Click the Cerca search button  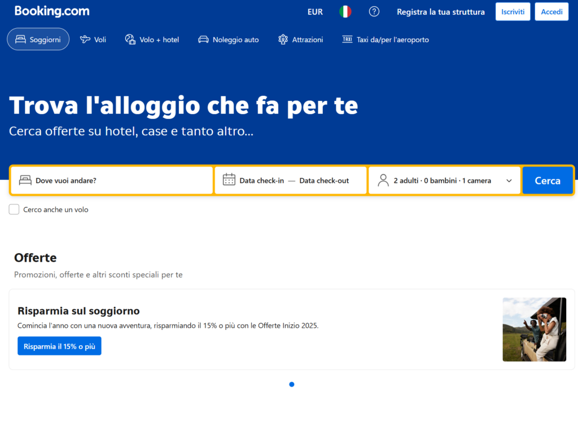coord(548,180)
